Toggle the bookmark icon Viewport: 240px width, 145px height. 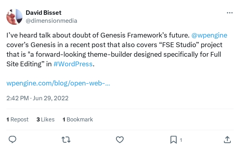pyautogui.click(x=173, y=140)
